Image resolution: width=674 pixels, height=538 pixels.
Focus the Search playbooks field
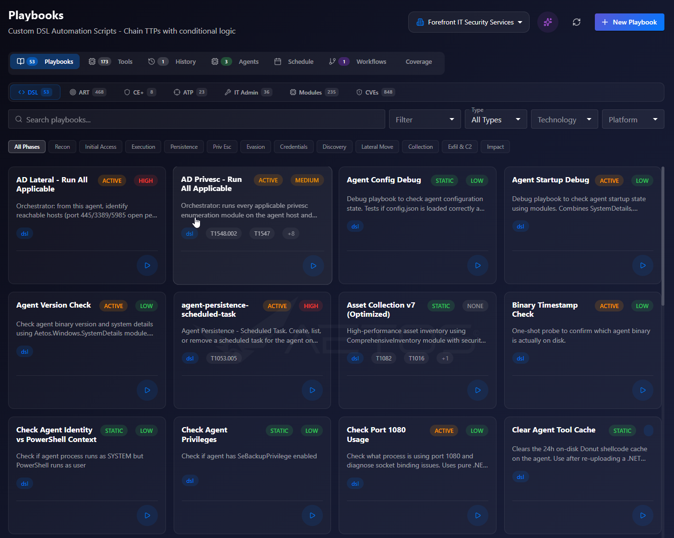pos(197,120)
